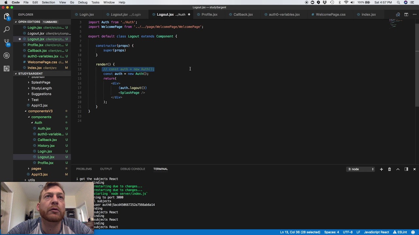Open the '3: node' terminal selector dropdown
Screen dimensions: 419x235
pyautogui.click(x=361, y=169)
